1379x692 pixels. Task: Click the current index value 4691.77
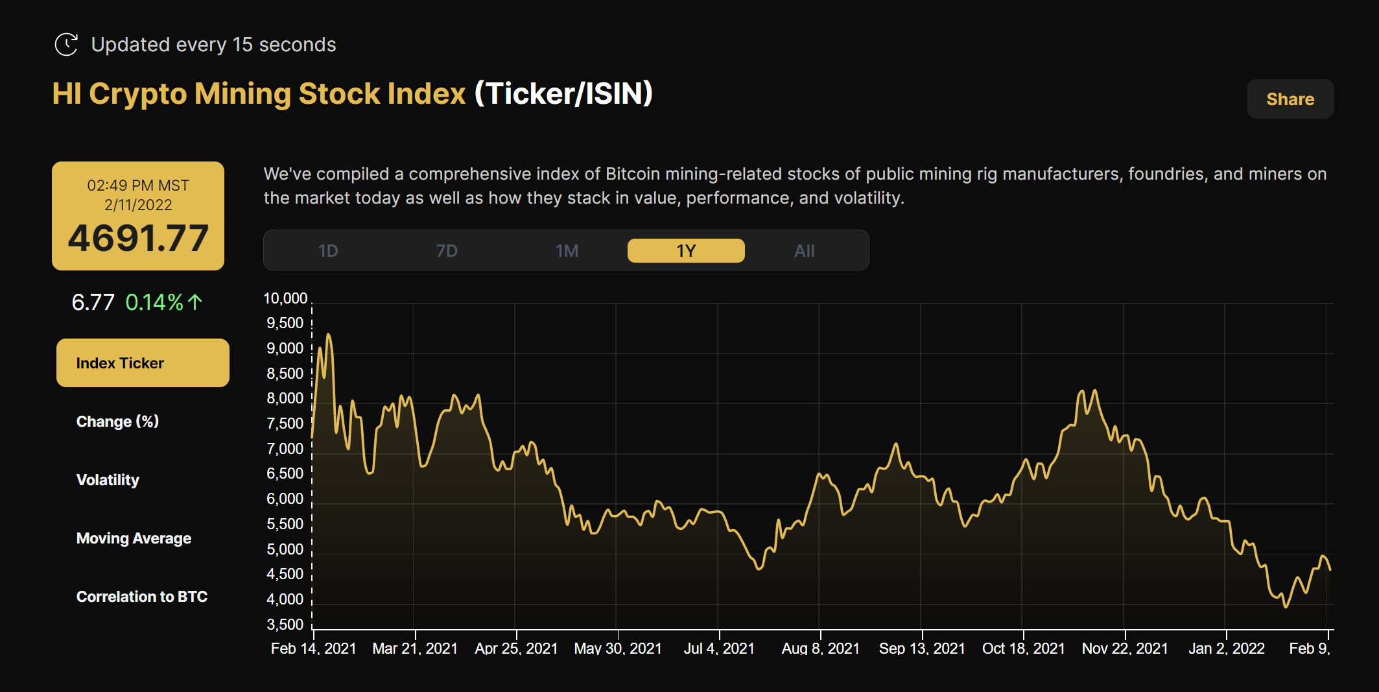coord(138,238)
